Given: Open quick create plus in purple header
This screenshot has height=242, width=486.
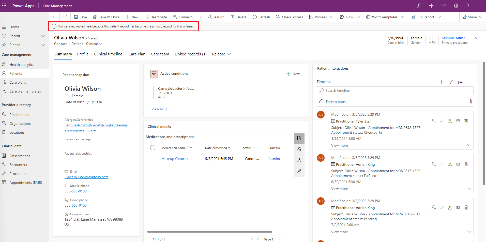Looking at the screenshot, I should pyautogui.click(x=431, y=6).
